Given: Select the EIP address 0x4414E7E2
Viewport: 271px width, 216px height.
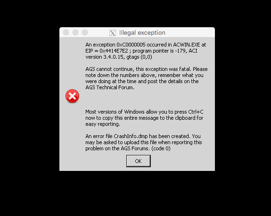Looking at the screenshot, I should pos(114,51).
